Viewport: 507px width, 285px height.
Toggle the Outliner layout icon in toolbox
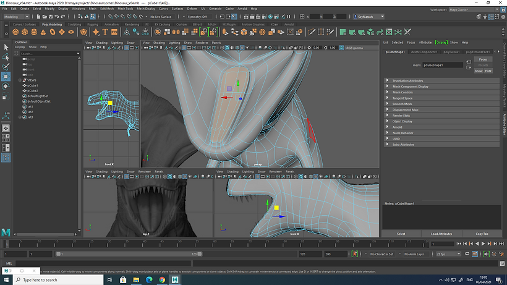point(6,158)
